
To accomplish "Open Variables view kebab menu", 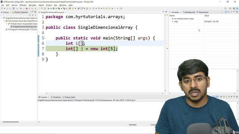I will coord(231,12).
